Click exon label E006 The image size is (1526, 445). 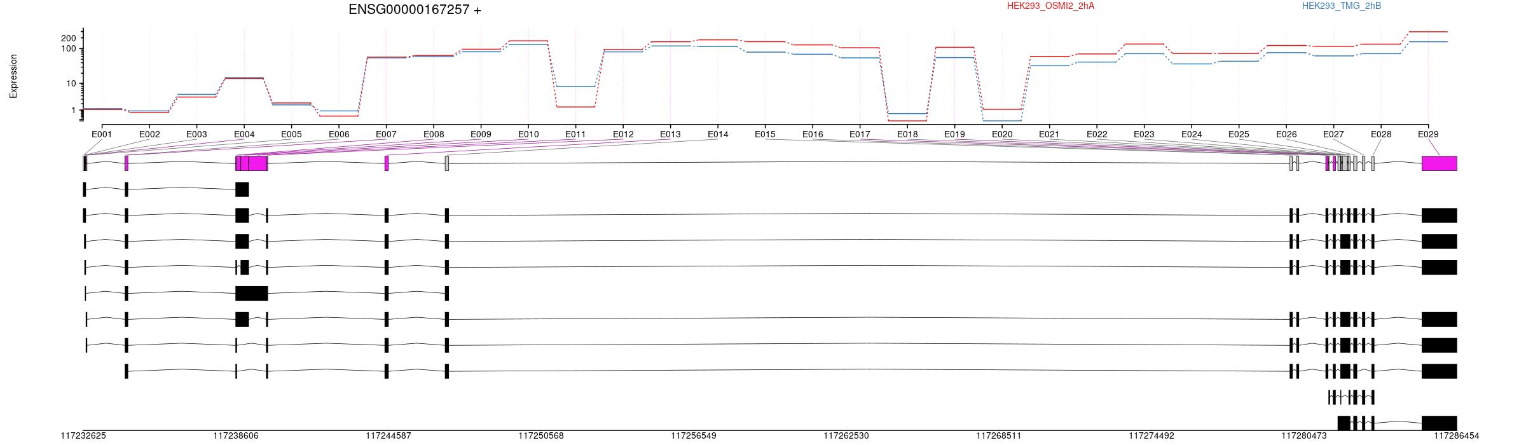click(339, 134)
